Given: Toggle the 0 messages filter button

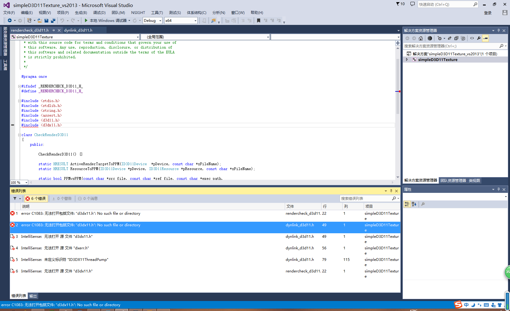Looking at the screenshot, I should pos(88,199).
